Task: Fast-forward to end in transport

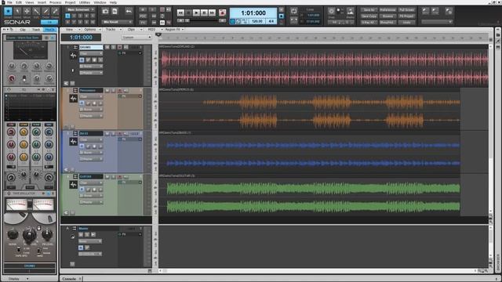Action: click(212, 13)
